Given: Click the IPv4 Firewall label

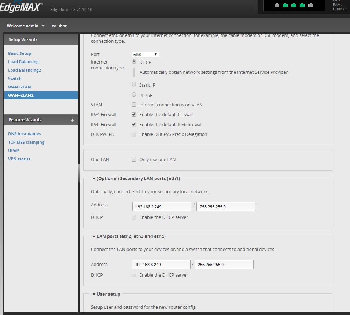Looking at the screenshot, I should [x=104, y=115].
